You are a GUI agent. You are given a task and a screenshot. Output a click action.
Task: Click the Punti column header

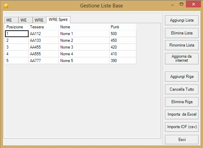[x=123, y=27]
